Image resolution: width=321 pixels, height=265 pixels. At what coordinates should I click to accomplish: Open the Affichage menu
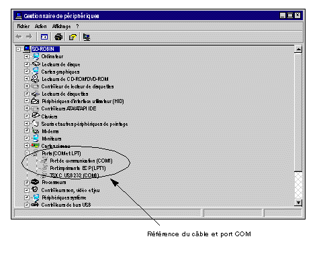coord(61,26)
